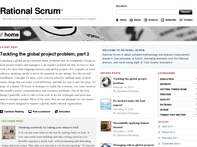Open the About menu link
Image resolution: width=197 pixels, height=147 pixels.
137,20
